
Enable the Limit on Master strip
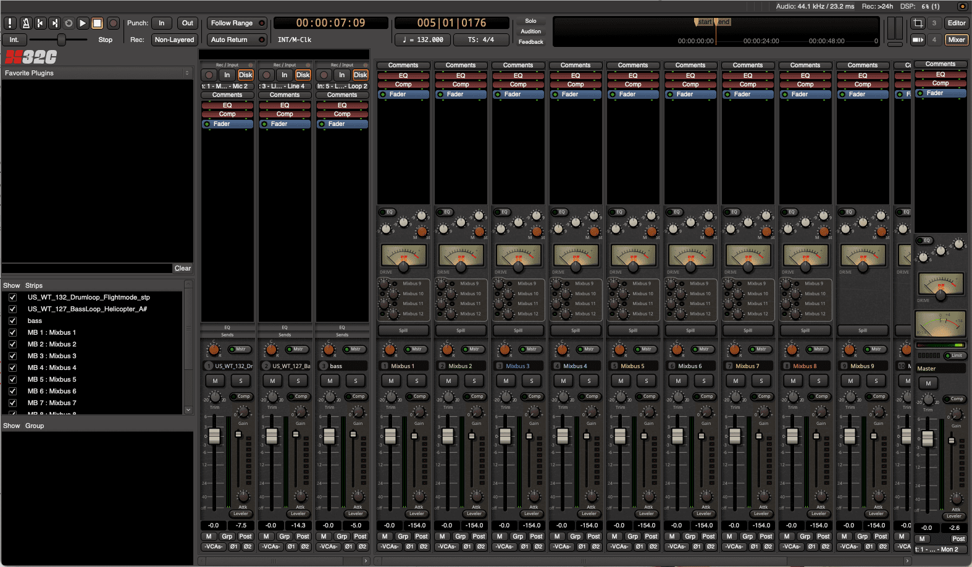click(x=955, y=356)
